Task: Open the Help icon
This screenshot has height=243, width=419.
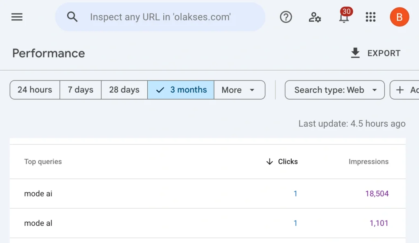Action: pos(286,17)
